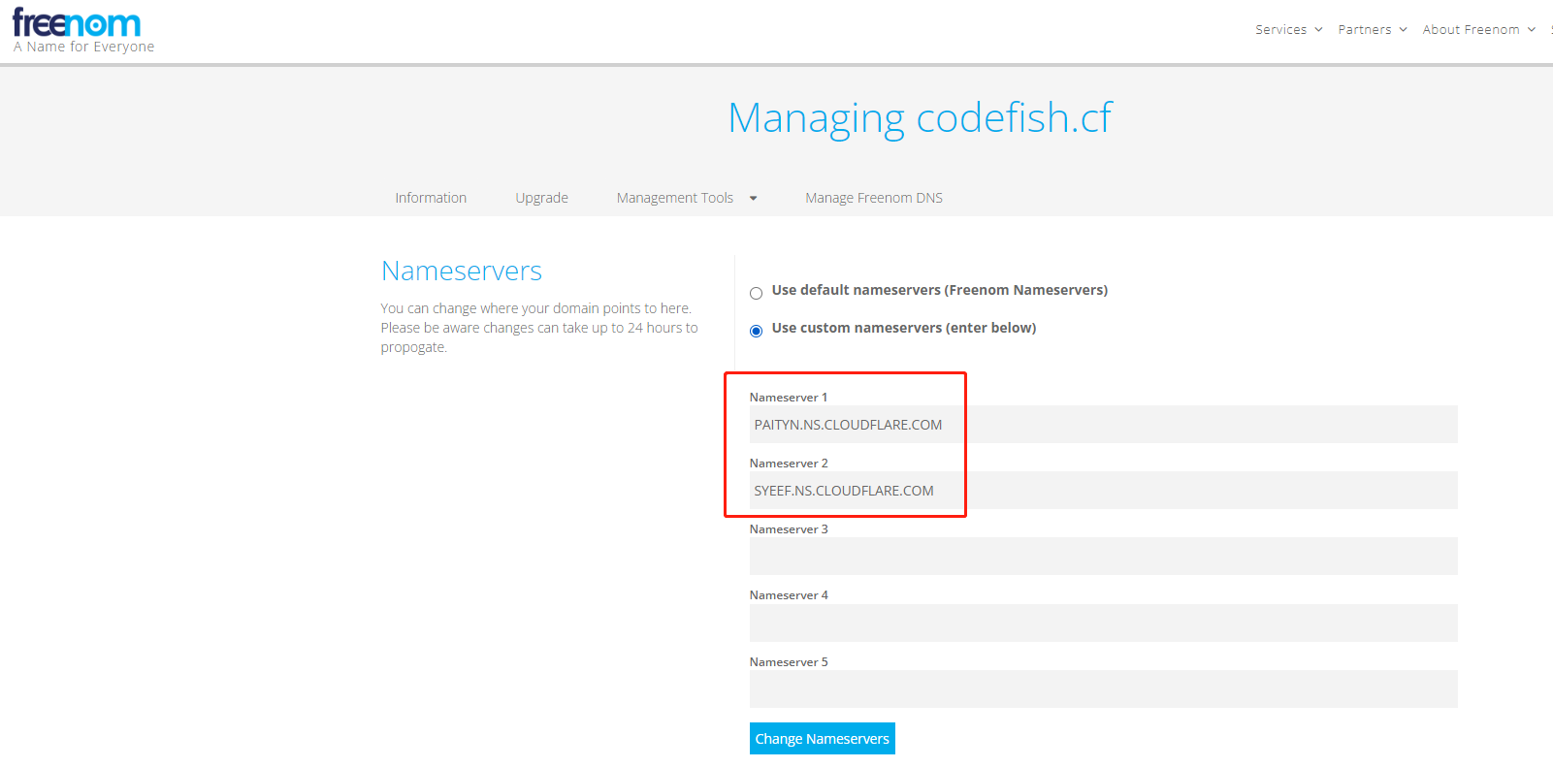Click the 24 hours propagation notice text
This screenshot has height=768, width=1553.
coord(539,328)
